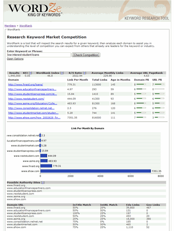The width and height of the screenshot is (174, 231).
Task: Open the studentmarket.com domain link
Action: (33, 113)
